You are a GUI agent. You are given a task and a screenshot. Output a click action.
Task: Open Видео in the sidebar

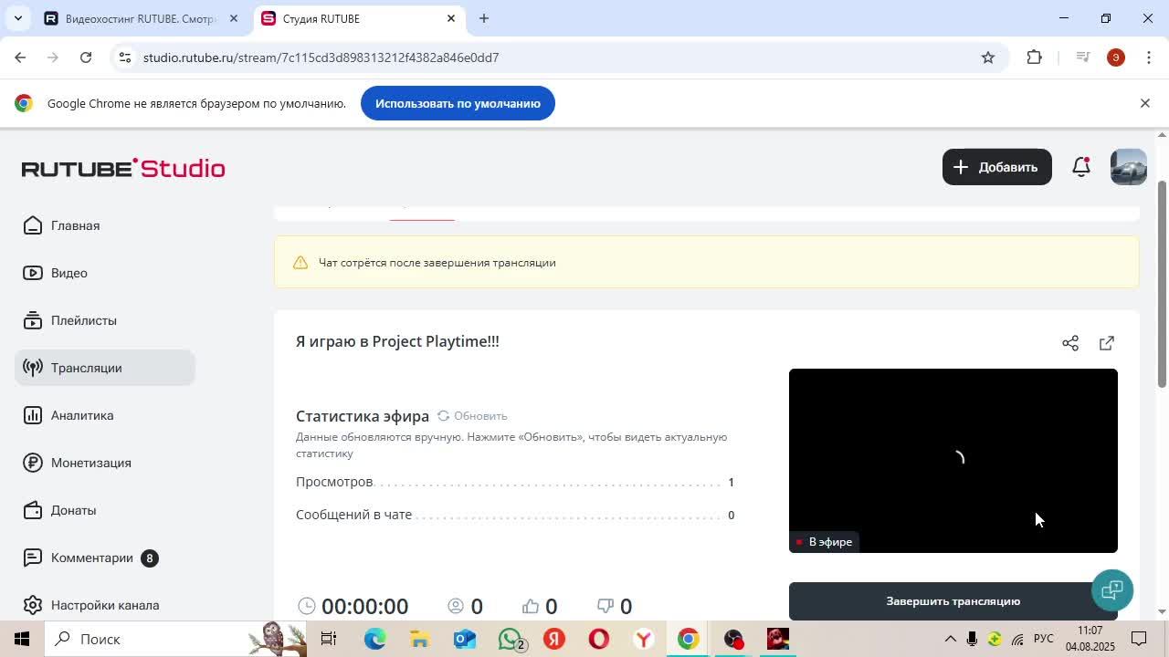point(105,273)
